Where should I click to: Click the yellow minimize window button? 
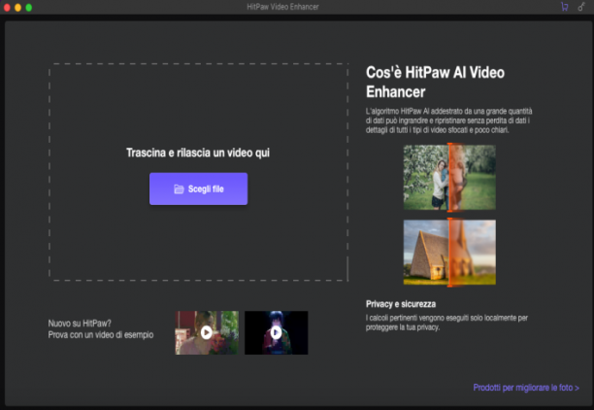[x=17, y=7]
